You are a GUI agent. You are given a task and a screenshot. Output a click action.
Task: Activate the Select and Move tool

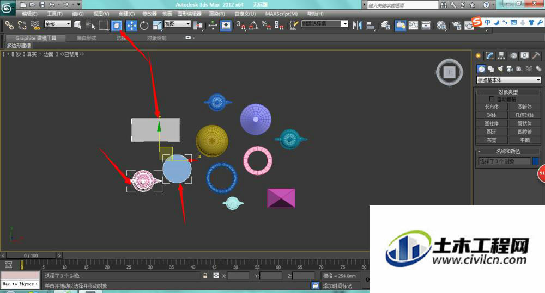tap(131, 26)
